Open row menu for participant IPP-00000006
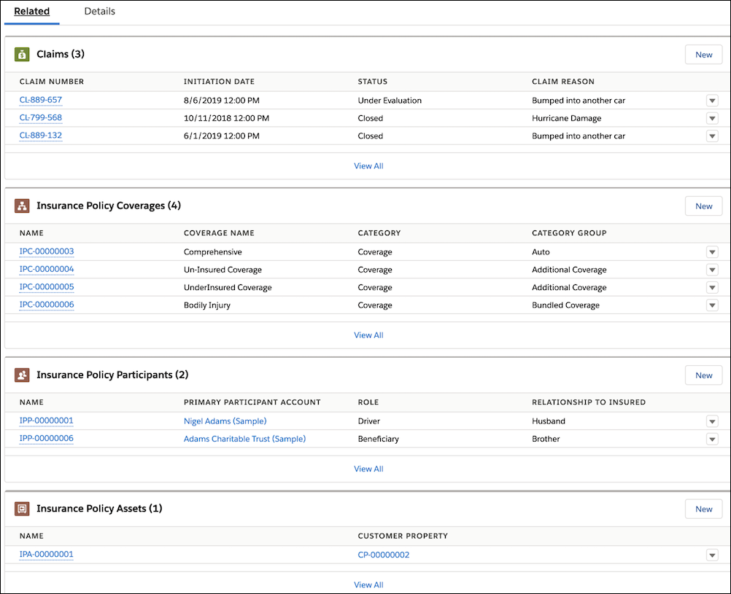 [712, 439]
